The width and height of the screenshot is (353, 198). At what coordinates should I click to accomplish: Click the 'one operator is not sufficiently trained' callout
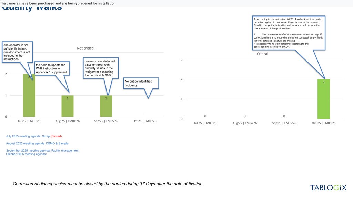point(17,52)
